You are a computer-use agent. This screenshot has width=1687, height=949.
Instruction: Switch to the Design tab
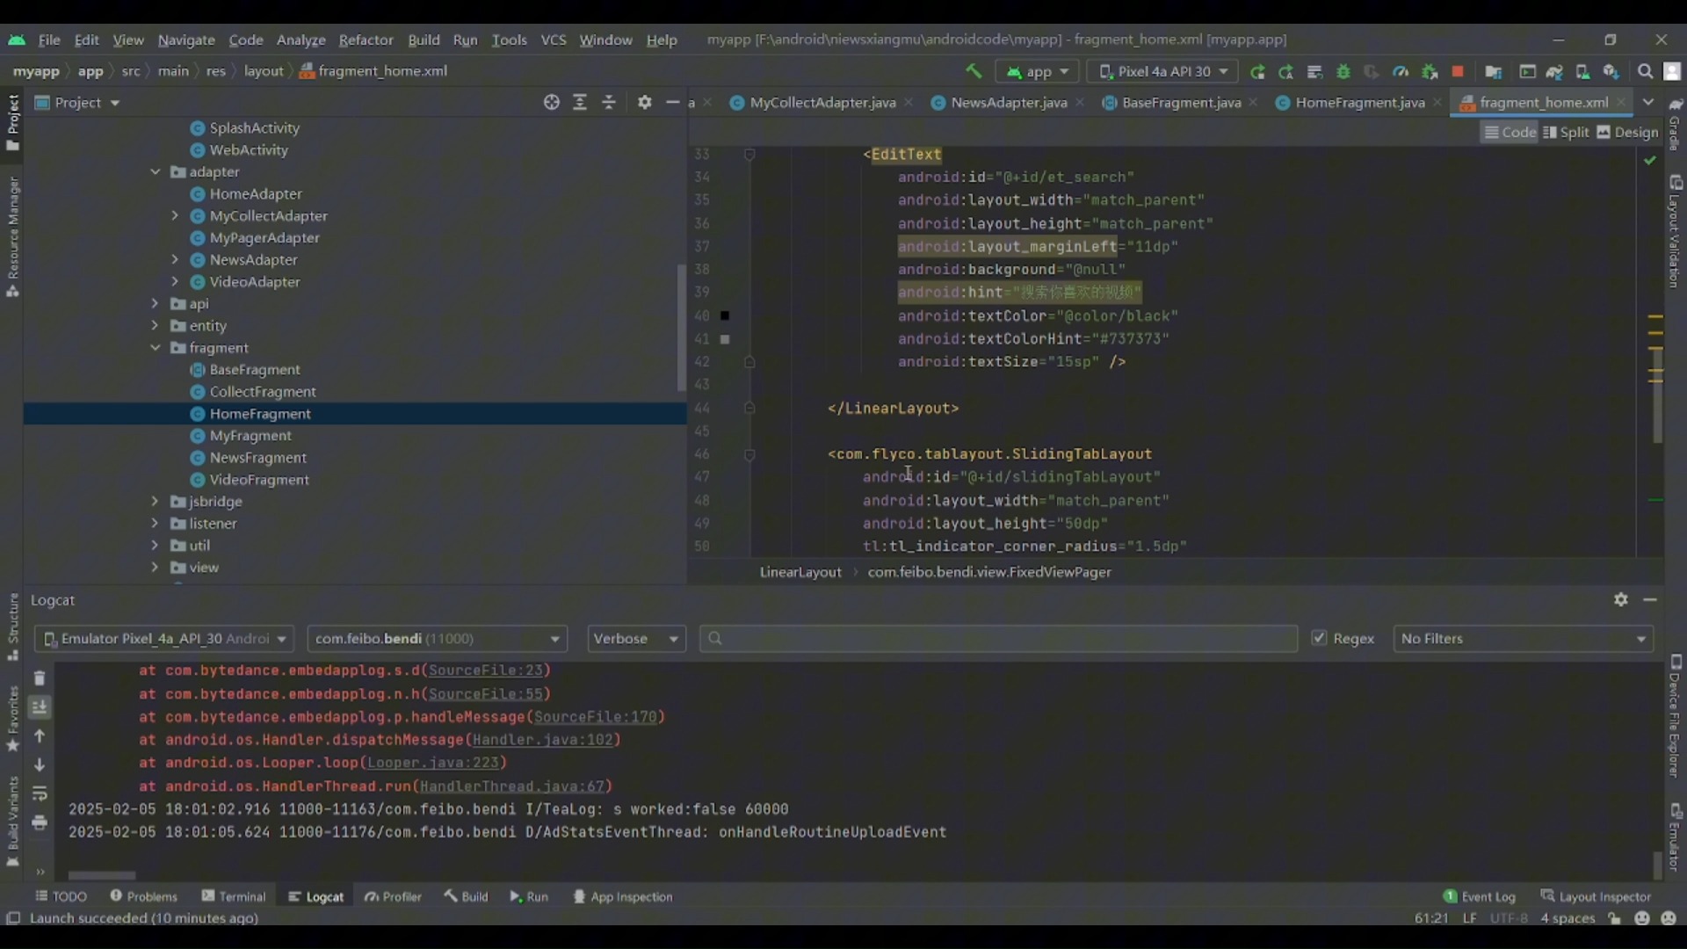[x=1637, y=132]
